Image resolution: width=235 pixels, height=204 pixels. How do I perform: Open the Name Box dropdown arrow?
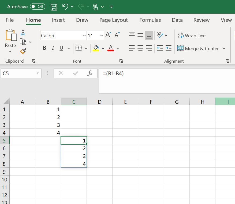click(x=38, y=73)
